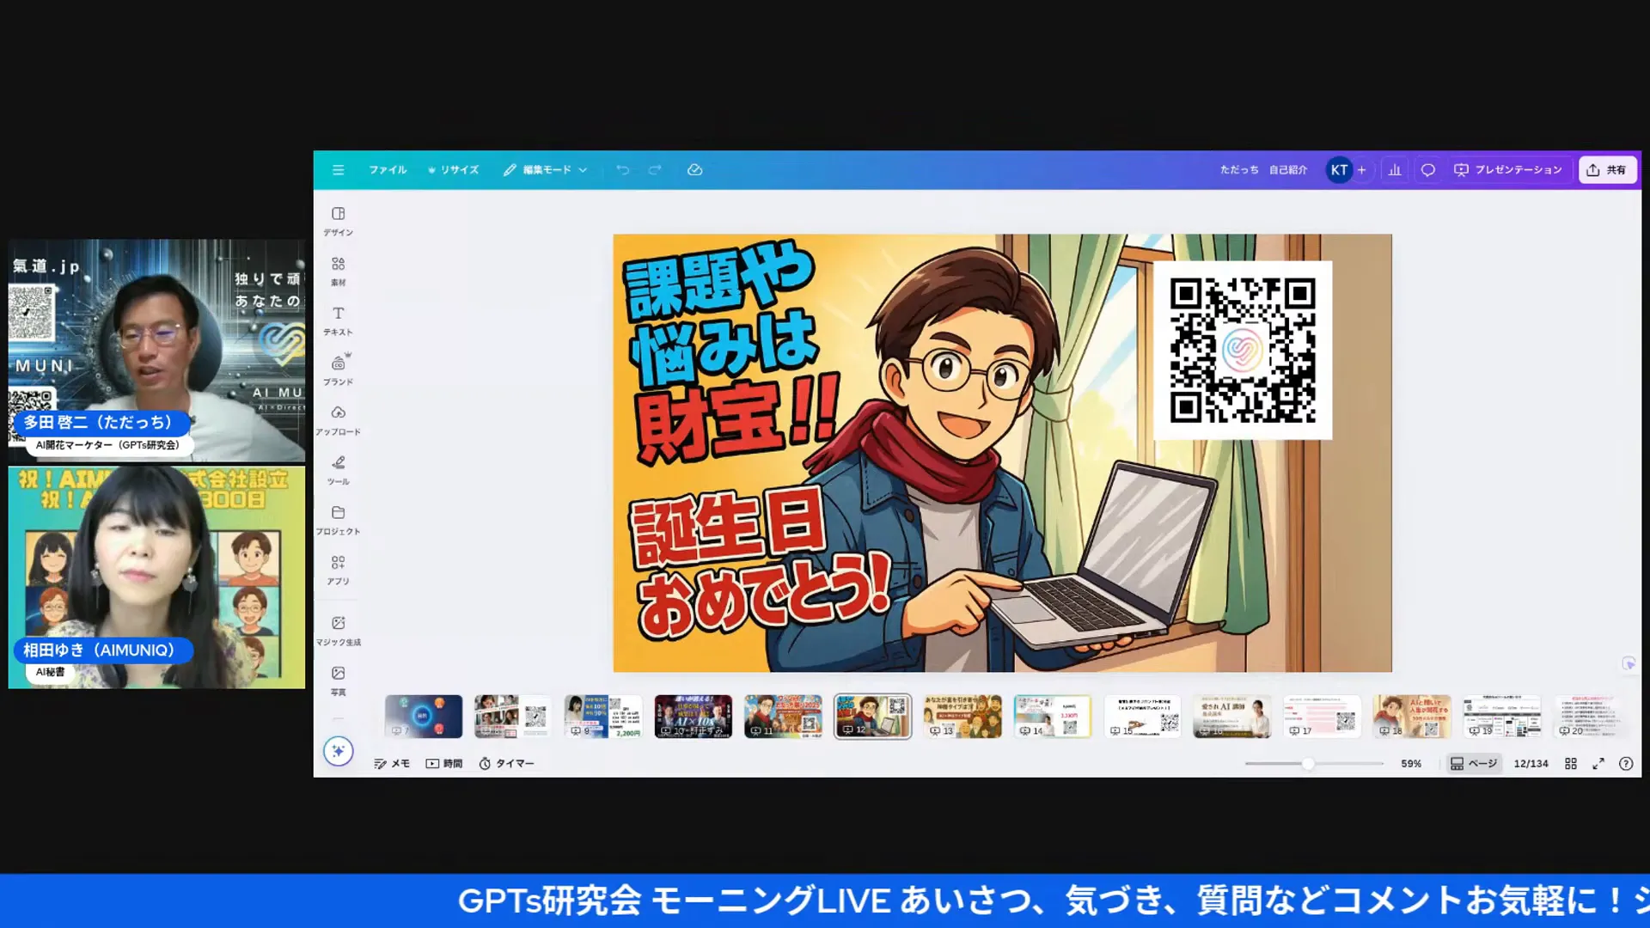Click the sparkle Canva assistant button
Image resolution: width=1650 pixels, height=928 pixels.
coord(338,751)
